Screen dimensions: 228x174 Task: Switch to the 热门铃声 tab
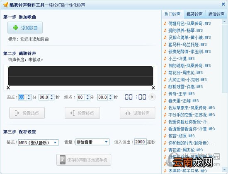(x=172, y=14)
